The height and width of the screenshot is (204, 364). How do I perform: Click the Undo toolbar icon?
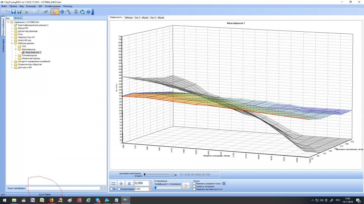[46, 12]
